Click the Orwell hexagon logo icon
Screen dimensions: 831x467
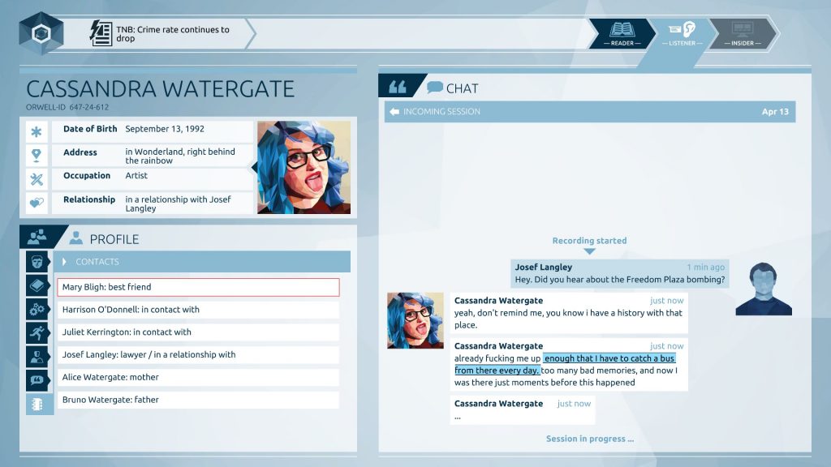tap(41, 33)
